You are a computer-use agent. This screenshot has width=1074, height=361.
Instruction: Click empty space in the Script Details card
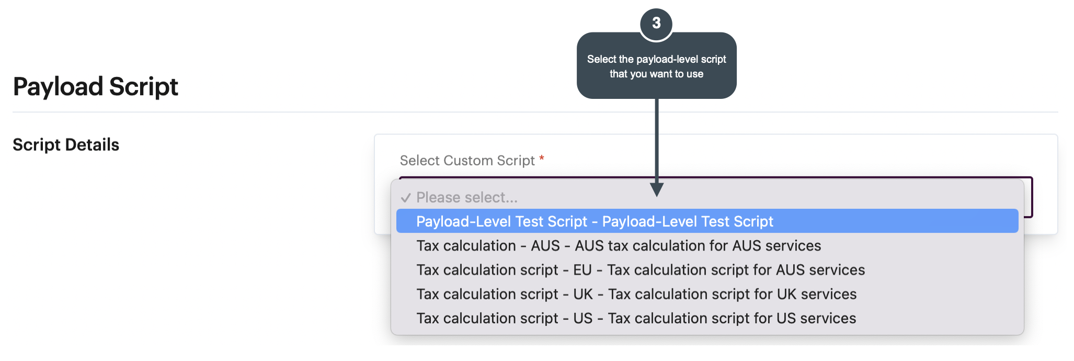[x=784, y=154]
